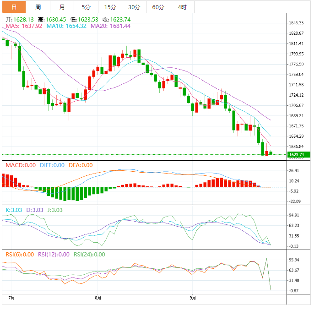Click the MA20: 1681.44 label
The image size is (314, 310).
111,26
